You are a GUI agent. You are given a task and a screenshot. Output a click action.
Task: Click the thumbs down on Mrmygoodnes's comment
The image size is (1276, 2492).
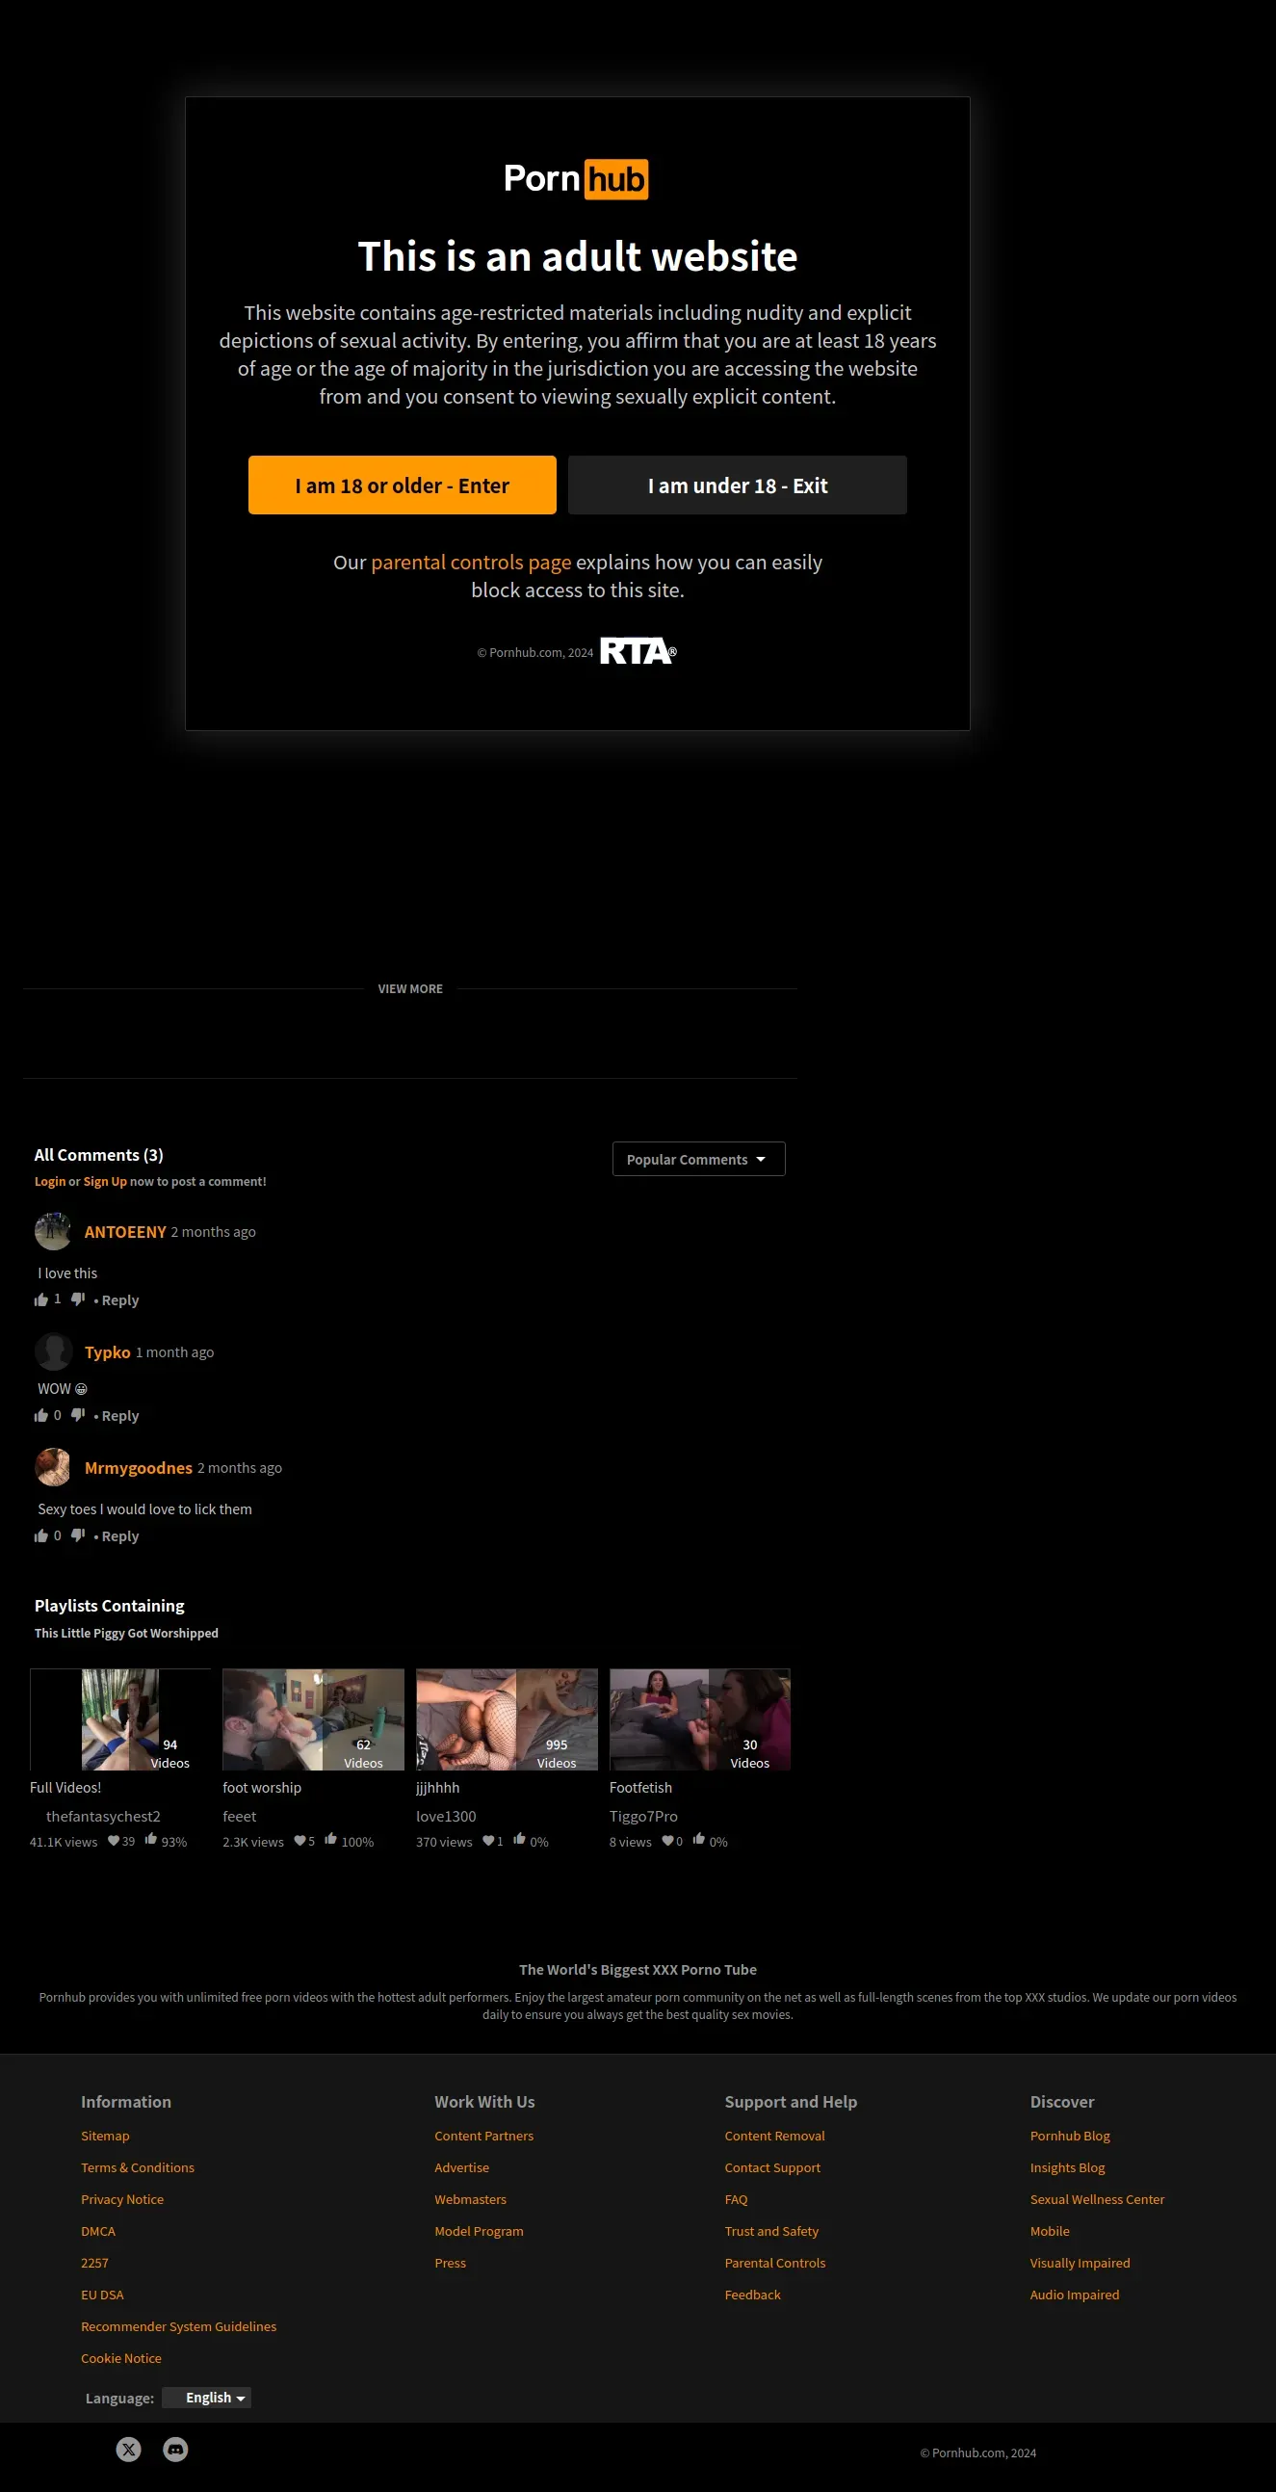point(78,1535)
